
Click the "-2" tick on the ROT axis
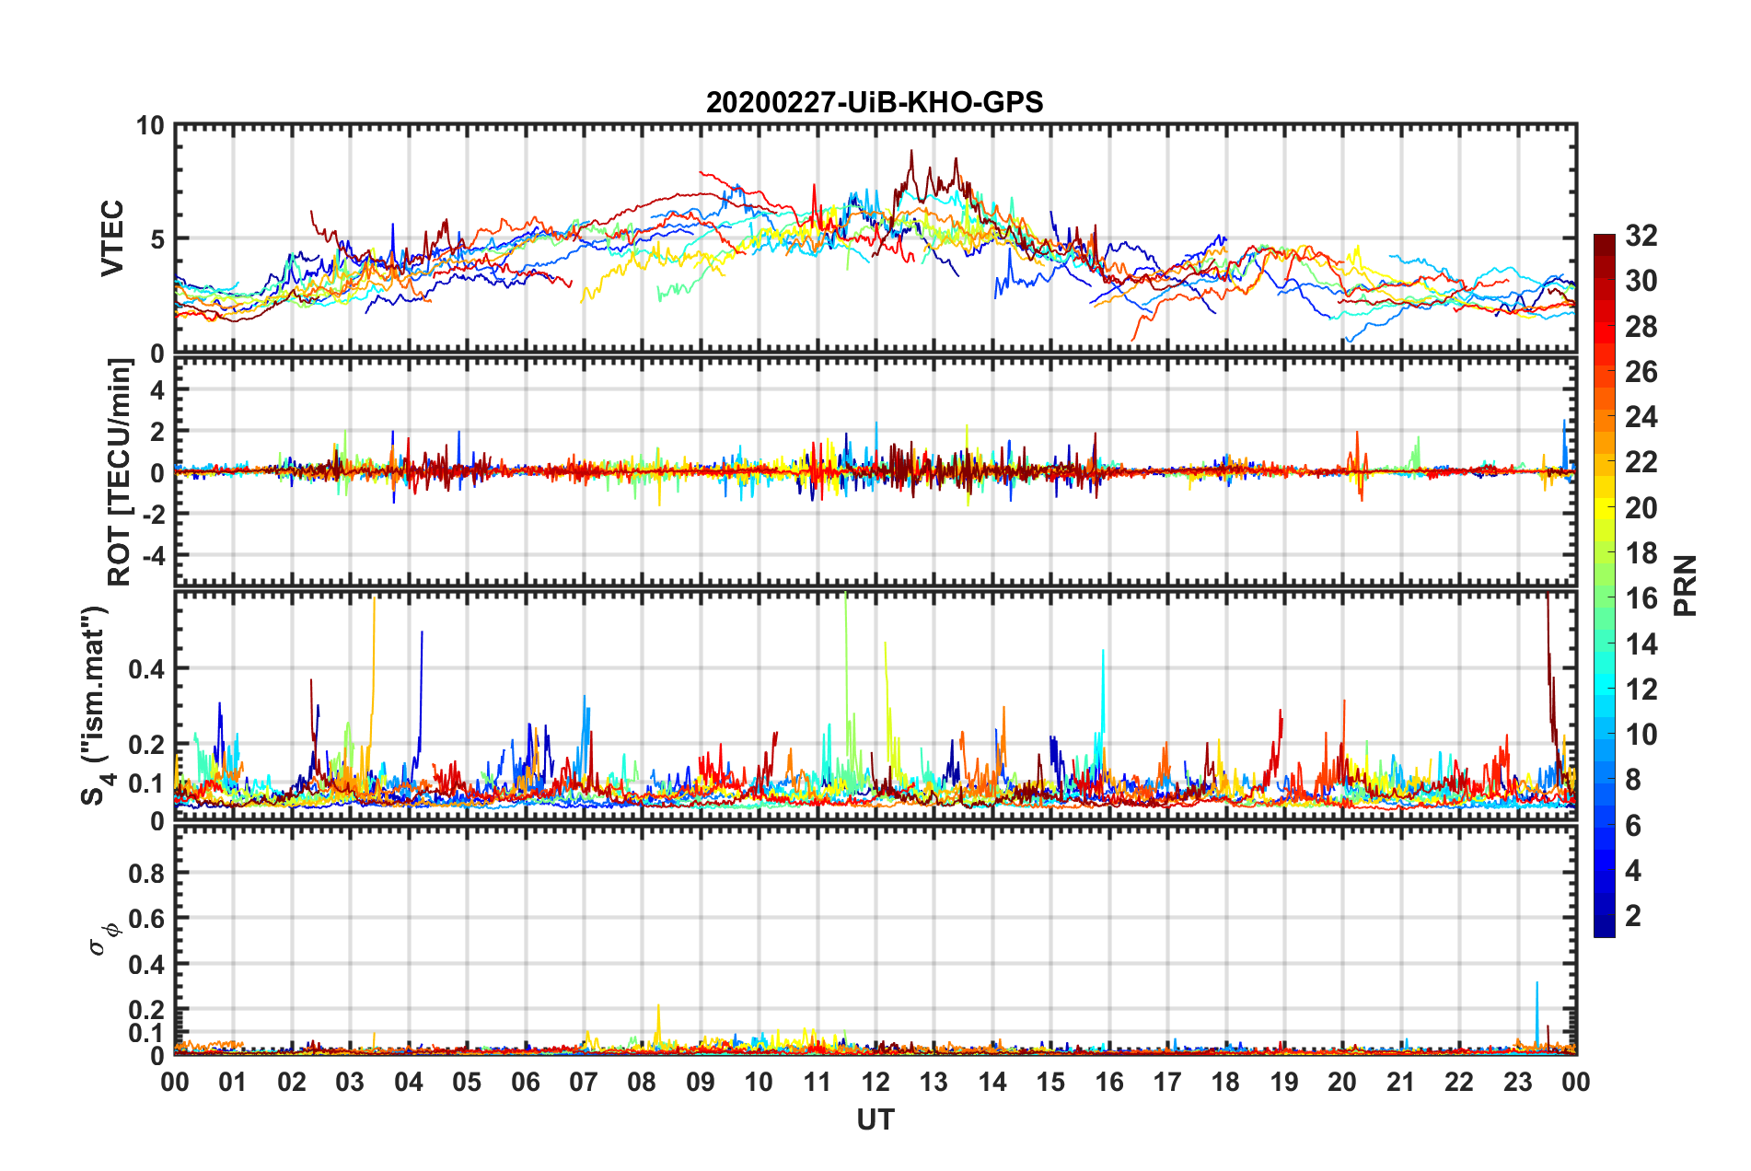point(153,515)
